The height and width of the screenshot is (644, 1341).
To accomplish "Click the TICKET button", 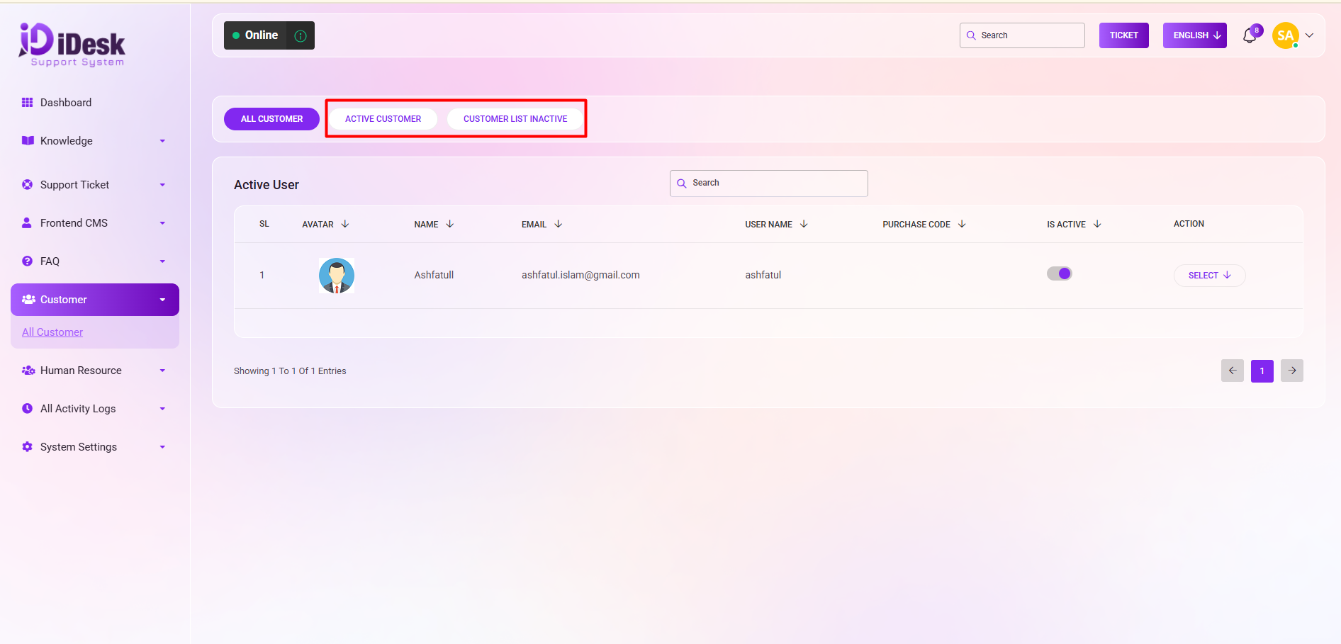I will [x=1123, y=35].
